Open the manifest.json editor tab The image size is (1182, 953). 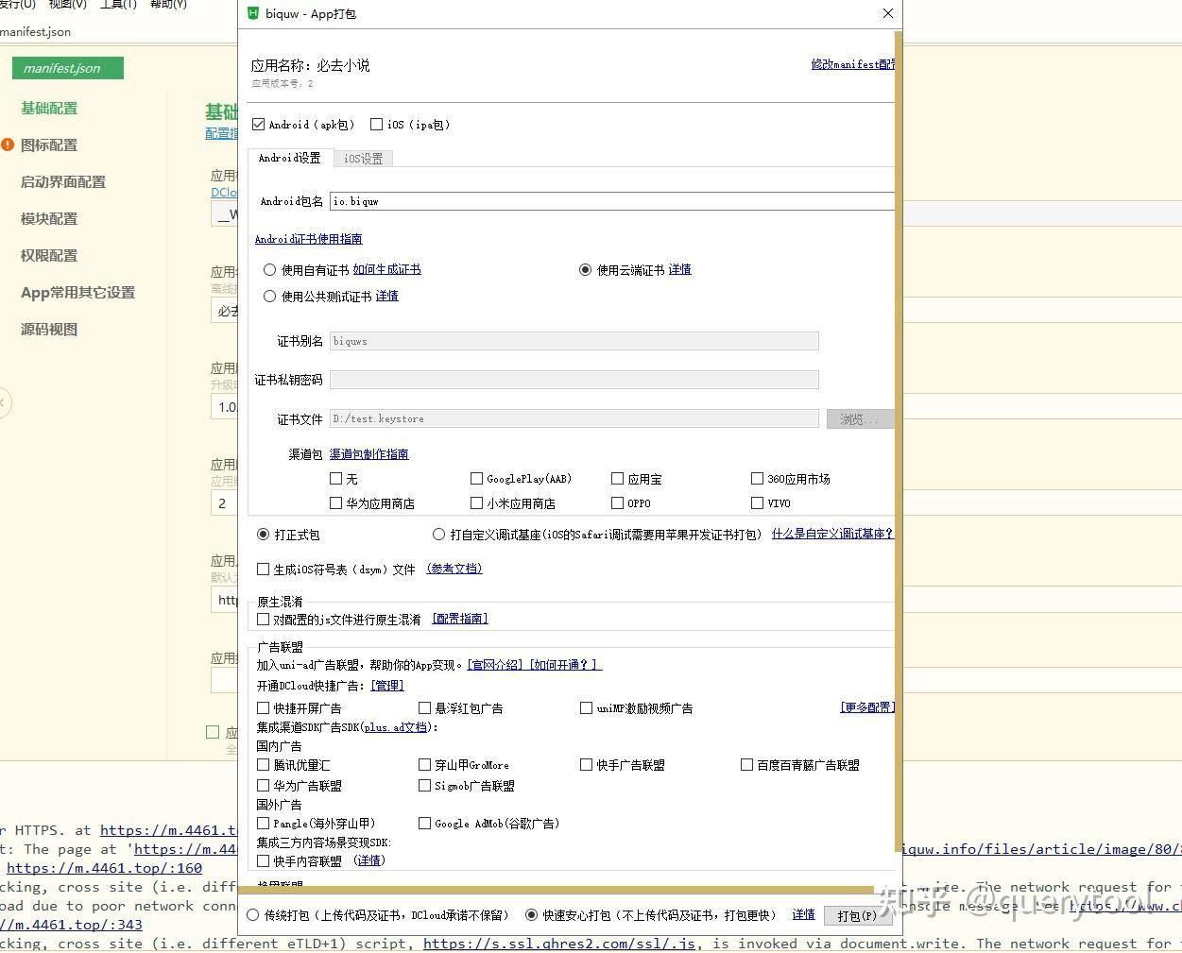point(68,68)
